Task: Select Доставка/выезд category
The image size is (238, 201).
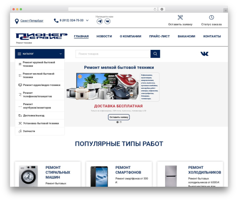Action: [x=40, y=115]
